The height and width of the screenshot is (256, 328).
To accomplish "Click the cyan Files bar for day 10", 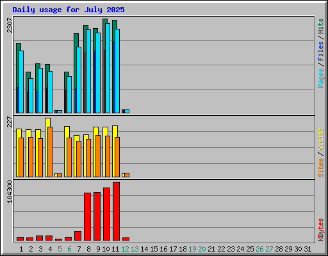I will (x=108, y=68).
